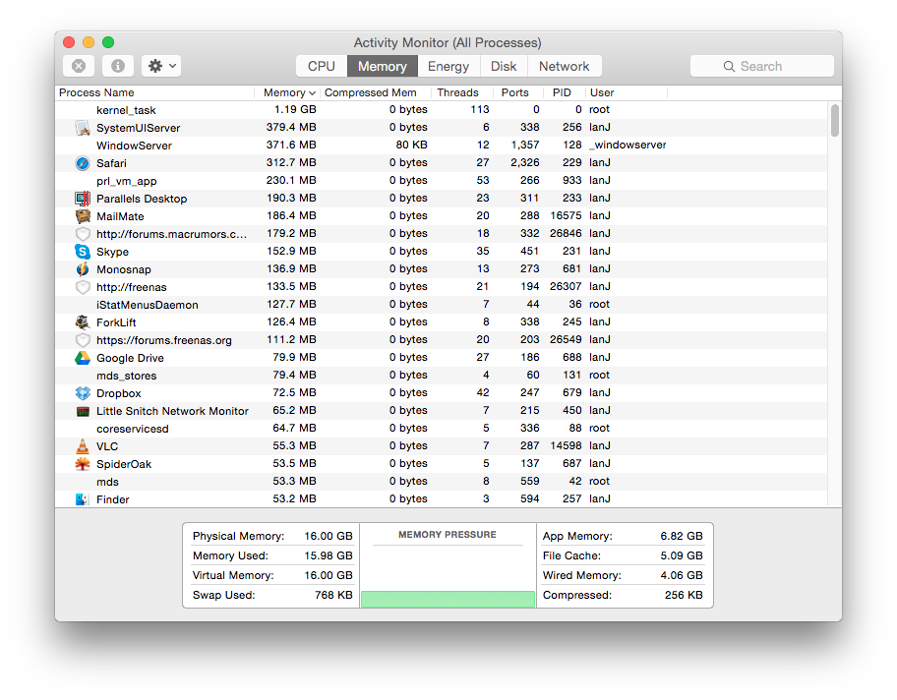Click the Google Drive icon
897x700 pixels.
83,358
